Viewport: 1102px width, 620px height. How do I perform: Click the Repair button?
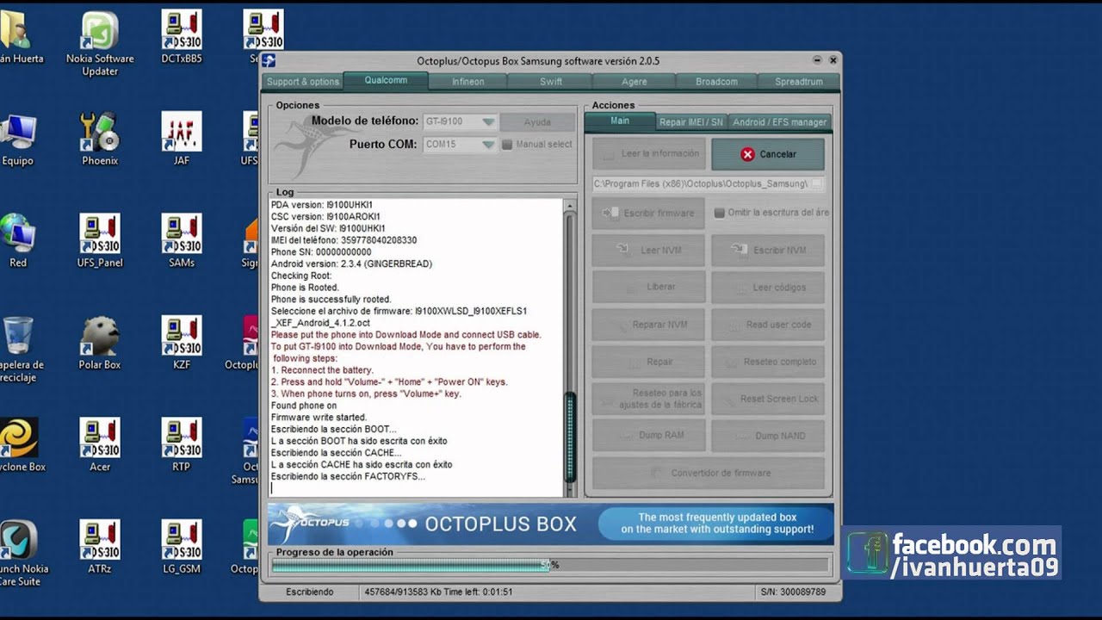coord(649,362)
